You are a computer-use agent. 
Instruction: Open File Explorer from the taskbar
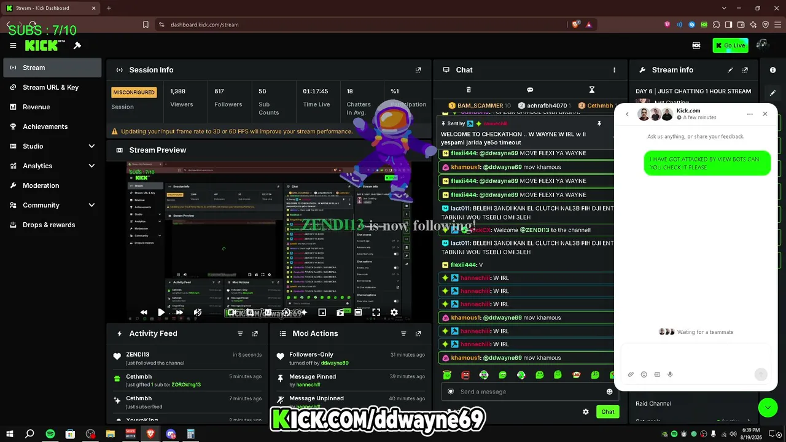[111, 434]
